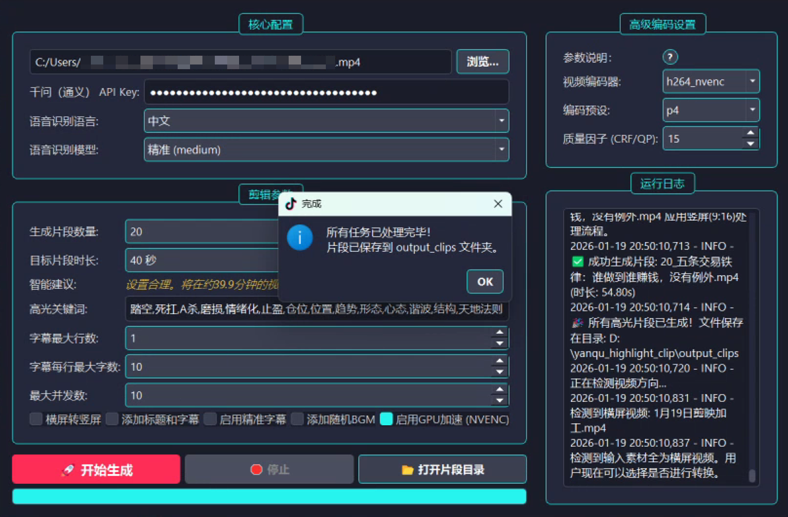Enable the 启用精准字幕 checkbox
788x517 pixels.
(x=210, y=419)
